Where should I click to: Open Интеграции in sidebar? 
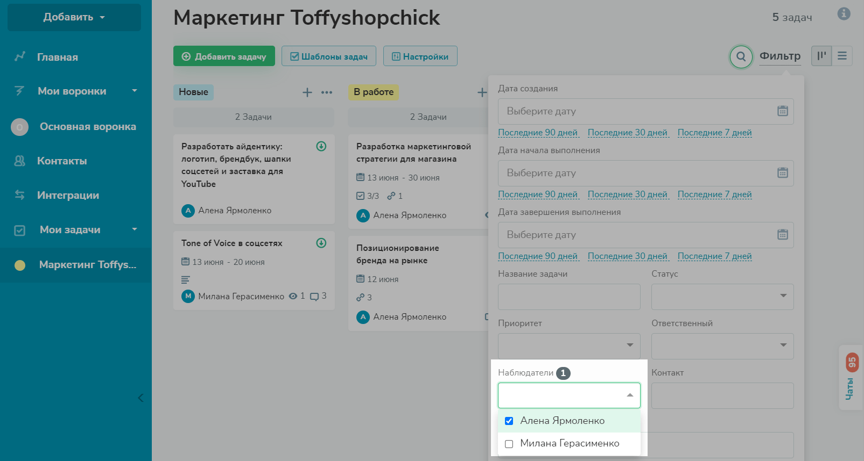coord(68,195)
